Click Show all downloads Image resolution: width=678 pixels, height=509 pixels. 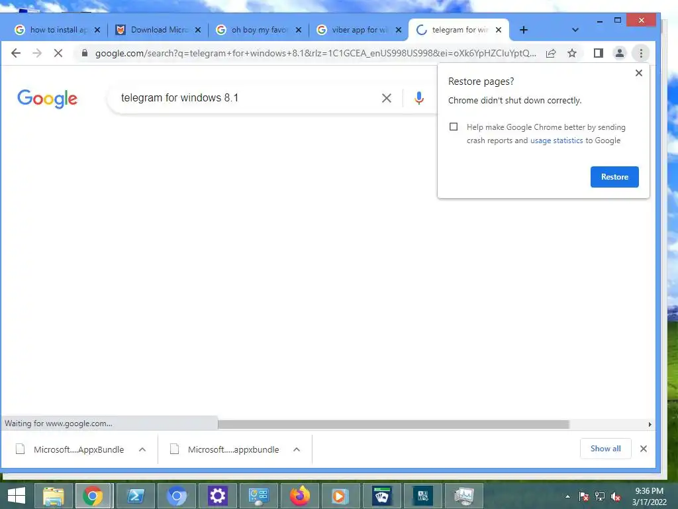point(605,449)
